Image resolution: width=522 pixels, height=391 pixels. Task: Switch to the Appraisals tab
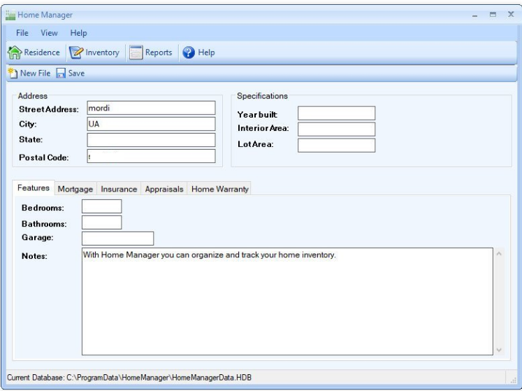[164, 189]
